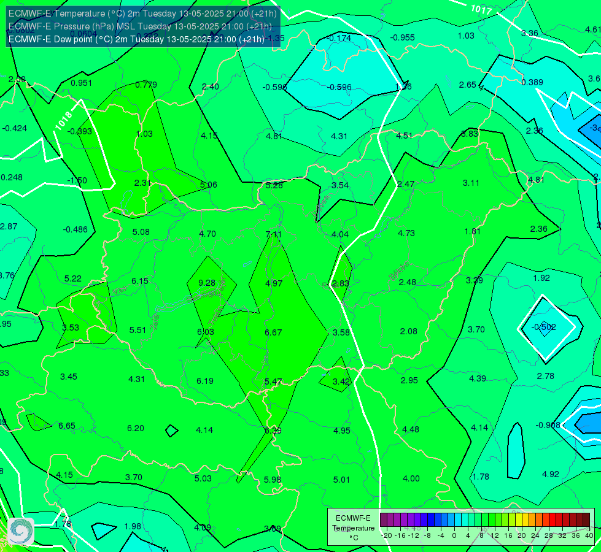Click the 4.48 temperature value
The image size is (601, 552).
pos(411,429)
